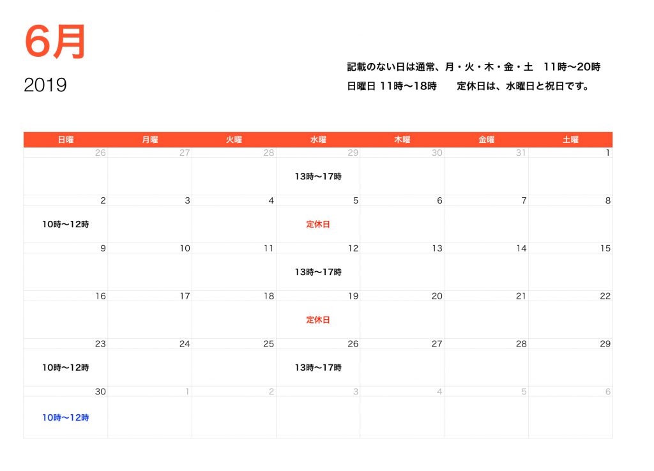Click the 記載のない日 hours notice line
Viewport: 654px width, 471px height.
click(x=473, y=66)
